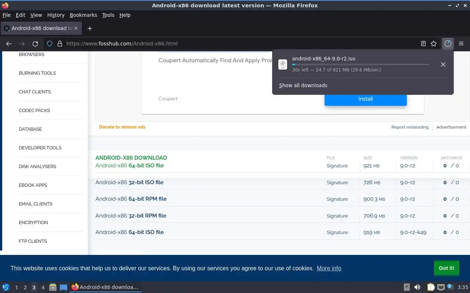470x293 pixels.
Task: Toggle reader view icon in address bar
Action: click(423, 44)
